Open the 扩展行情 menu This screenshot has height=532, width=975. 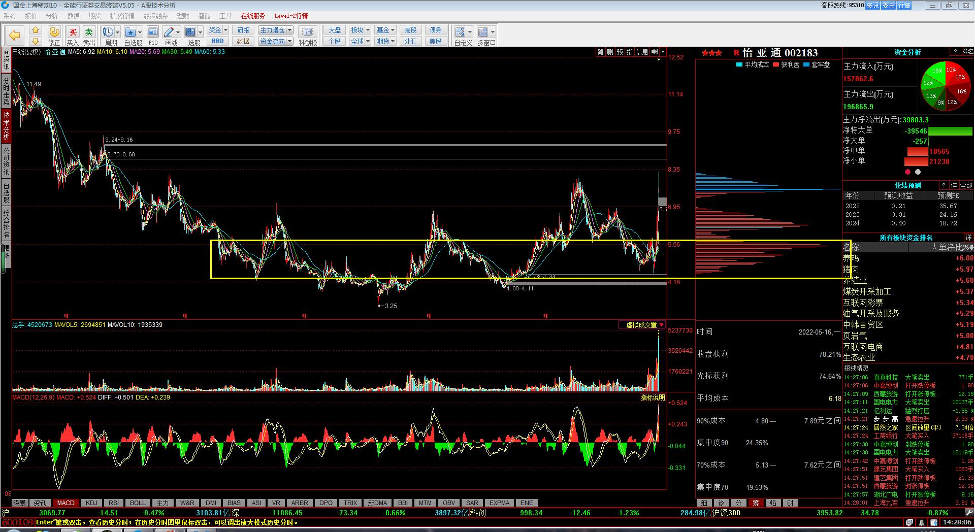click(122, 16)
